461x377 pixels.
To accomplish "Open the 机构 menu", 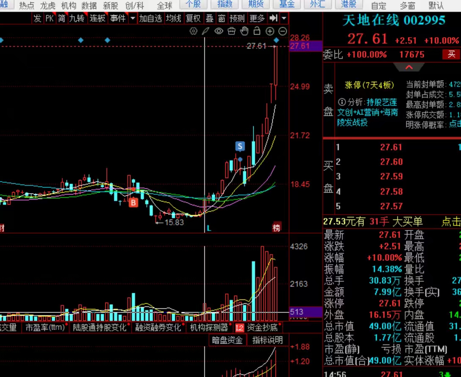I will pyautogui.click(x=69, y=6).
